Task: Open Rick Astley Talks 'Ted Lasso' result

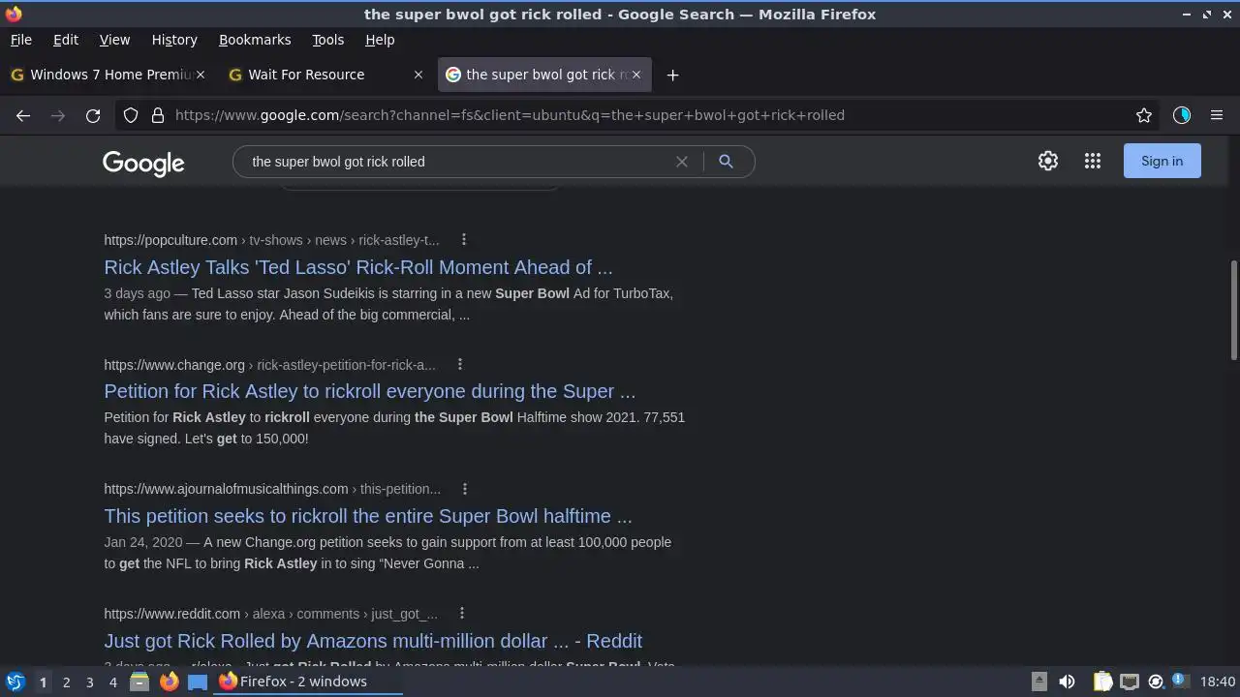Action: [358, 267]
